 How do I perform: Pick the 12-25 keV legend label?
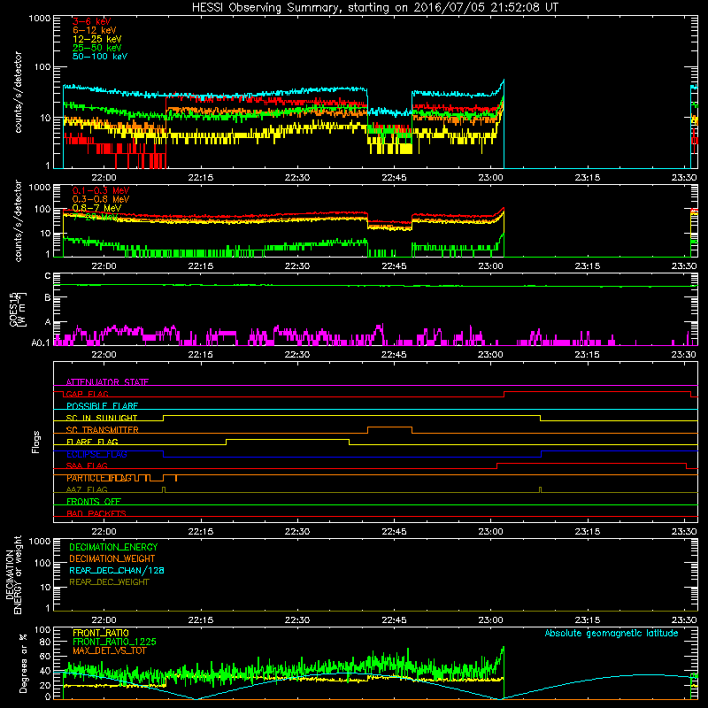(x=97, y=39)
